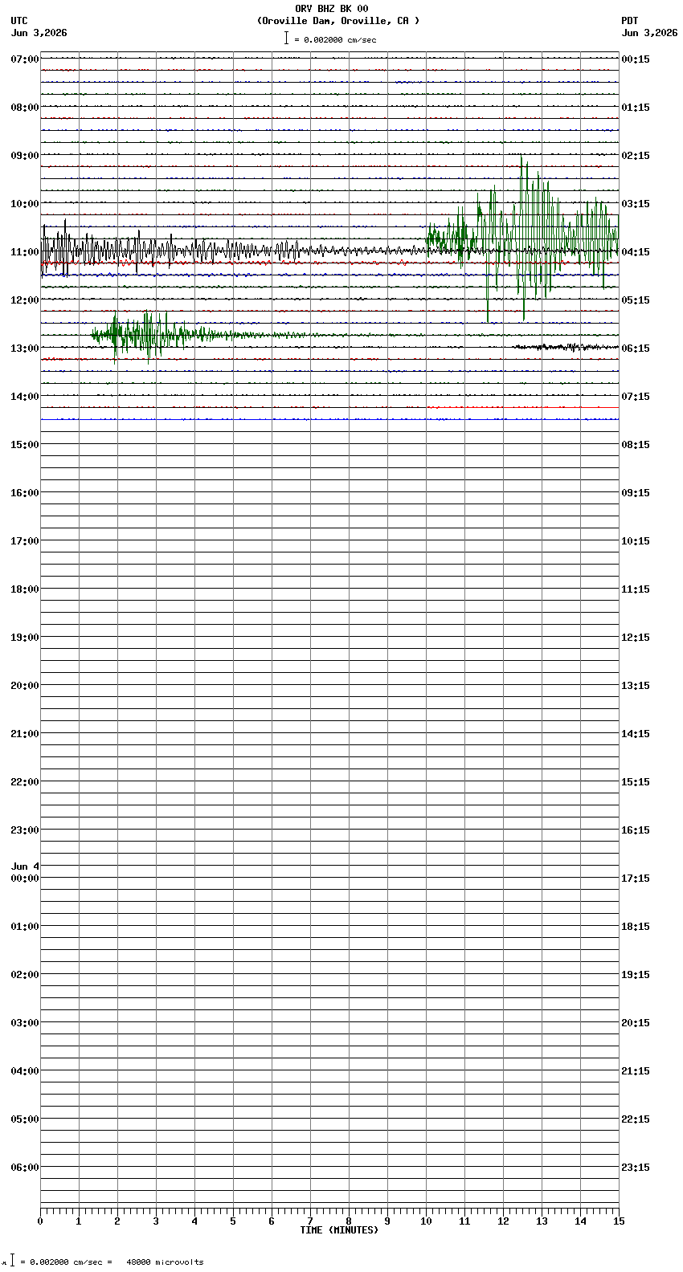Click the '23:15' PDT row label
Screen dimensions: 683x1272
click(x=636, y=1168)
